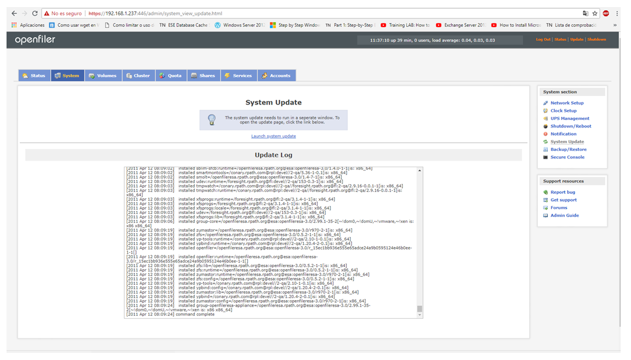631x360 pixels.
Task: Click the Launch system update link
Action: click(274, 136)
